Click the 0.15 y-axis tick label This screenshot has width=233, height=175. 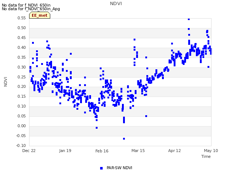click(22, 96)
